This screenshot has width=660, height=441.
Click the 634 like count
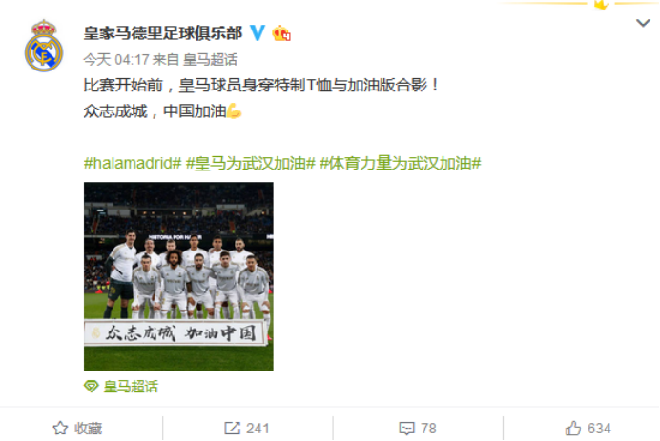pyautogui.click(x=599, y=429)
